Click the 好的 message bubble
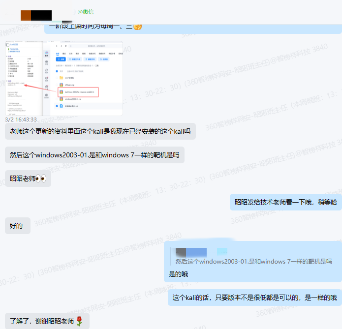The width and height of the screenshot is (342, 329). pyautogui.click(x=17, y=226)
